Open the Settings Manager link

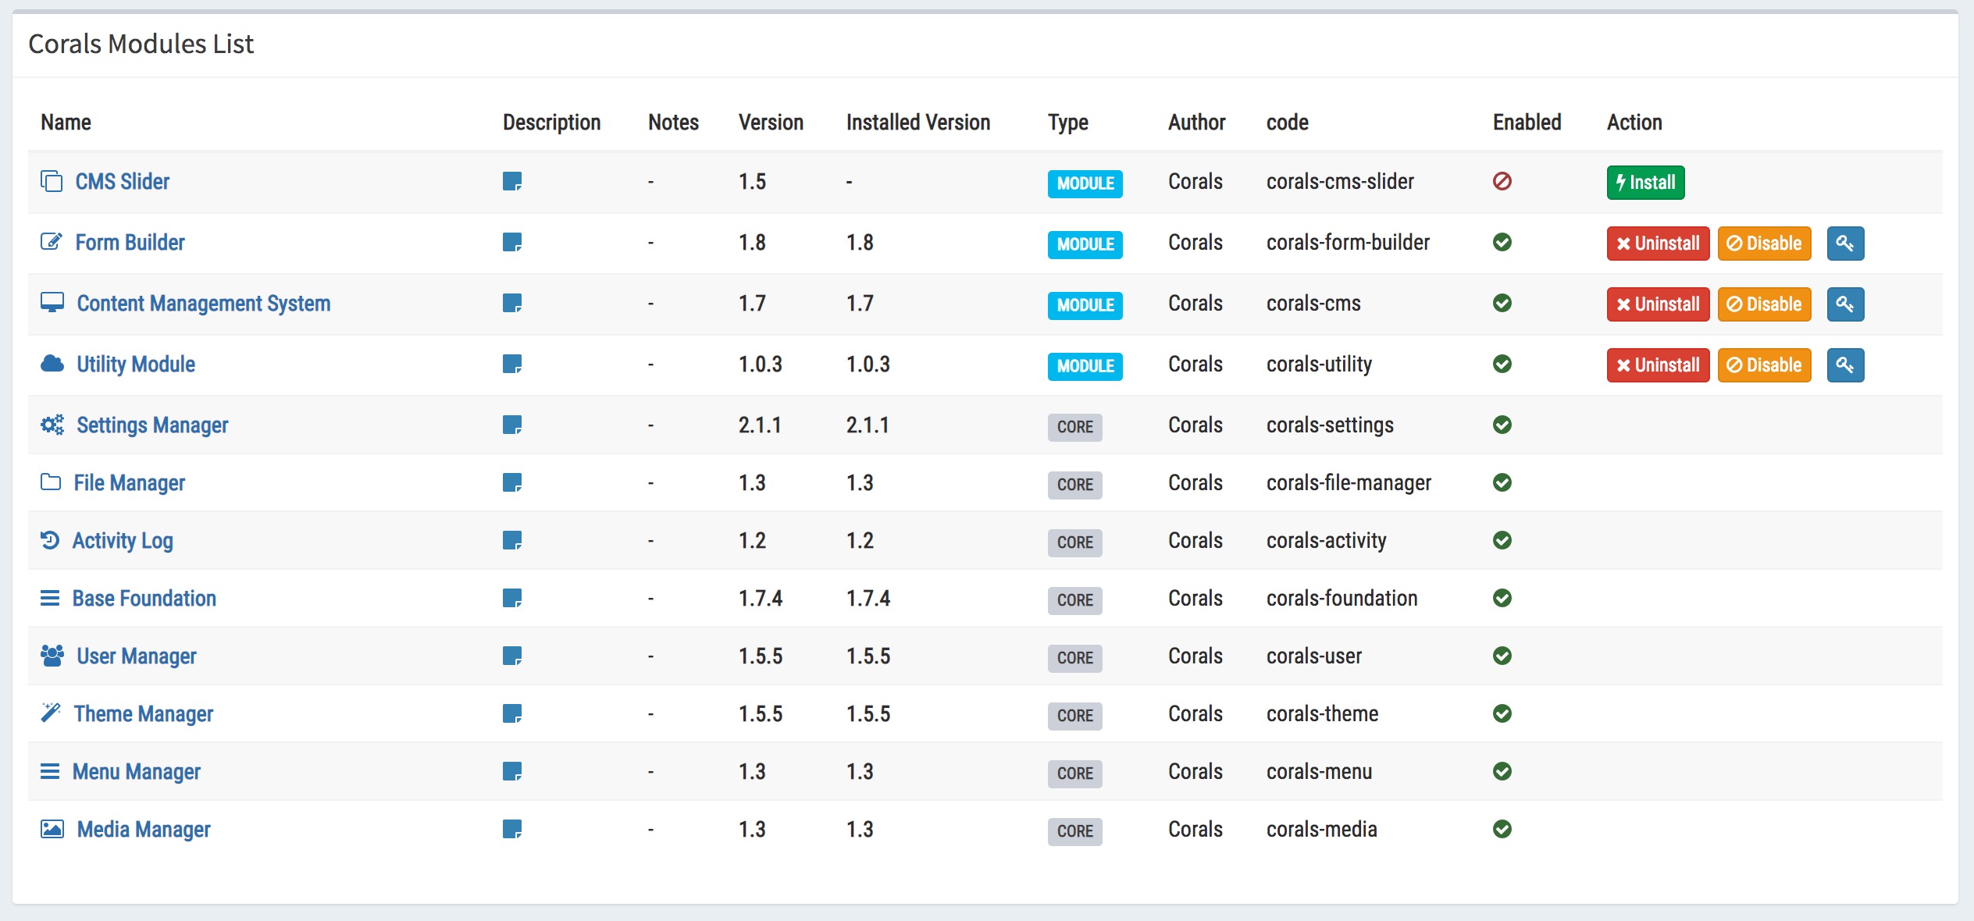point(152,425)
